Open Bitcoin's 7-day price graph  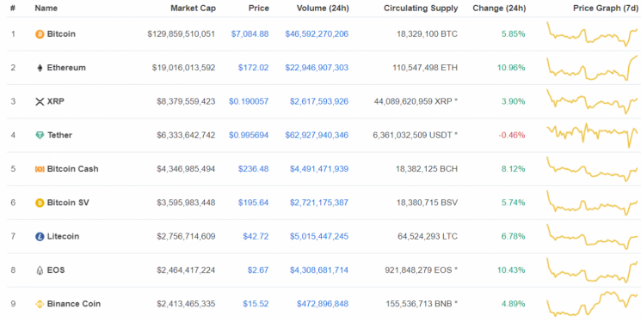click(x=592, y=34)
